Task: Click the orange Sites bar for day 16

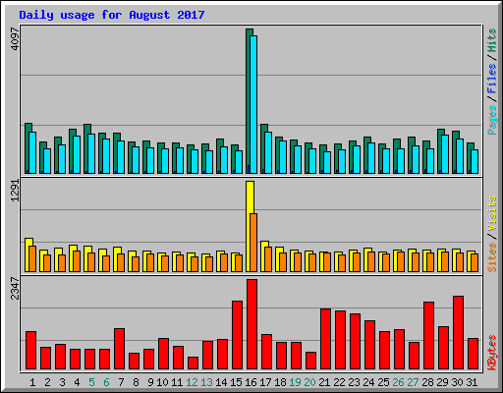Action: [253, 243]
